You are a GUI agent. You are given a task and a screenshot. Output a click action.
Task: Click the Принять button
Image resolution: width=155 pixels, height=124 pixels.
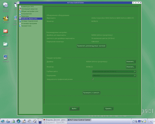[108, 108]
